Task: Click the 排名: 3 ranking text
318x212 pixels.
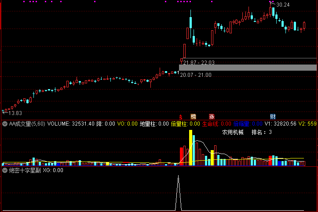Action: (261, 132)
